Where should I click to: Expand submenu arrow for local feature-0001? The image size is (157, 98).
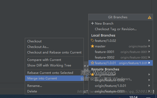pyautogui.click(x=149, y=52)
